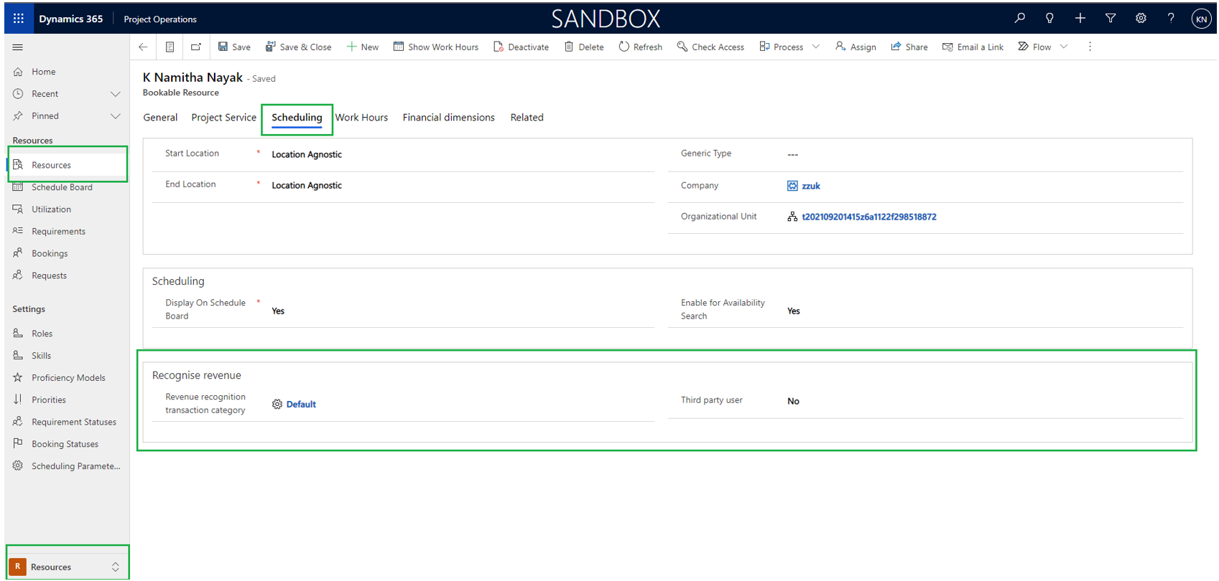Expand the Process dropdown chevron
This screenshot has height=581, width=1219.
tap(816, 47)
